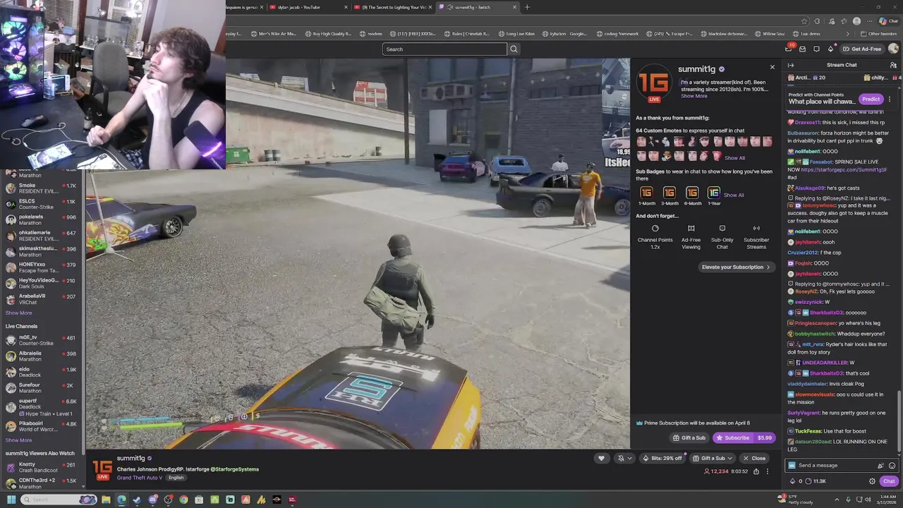This screenshot has width=903, height=508.
Task: Open prediction options three-dot menu
Action: [x=890, y=99]
